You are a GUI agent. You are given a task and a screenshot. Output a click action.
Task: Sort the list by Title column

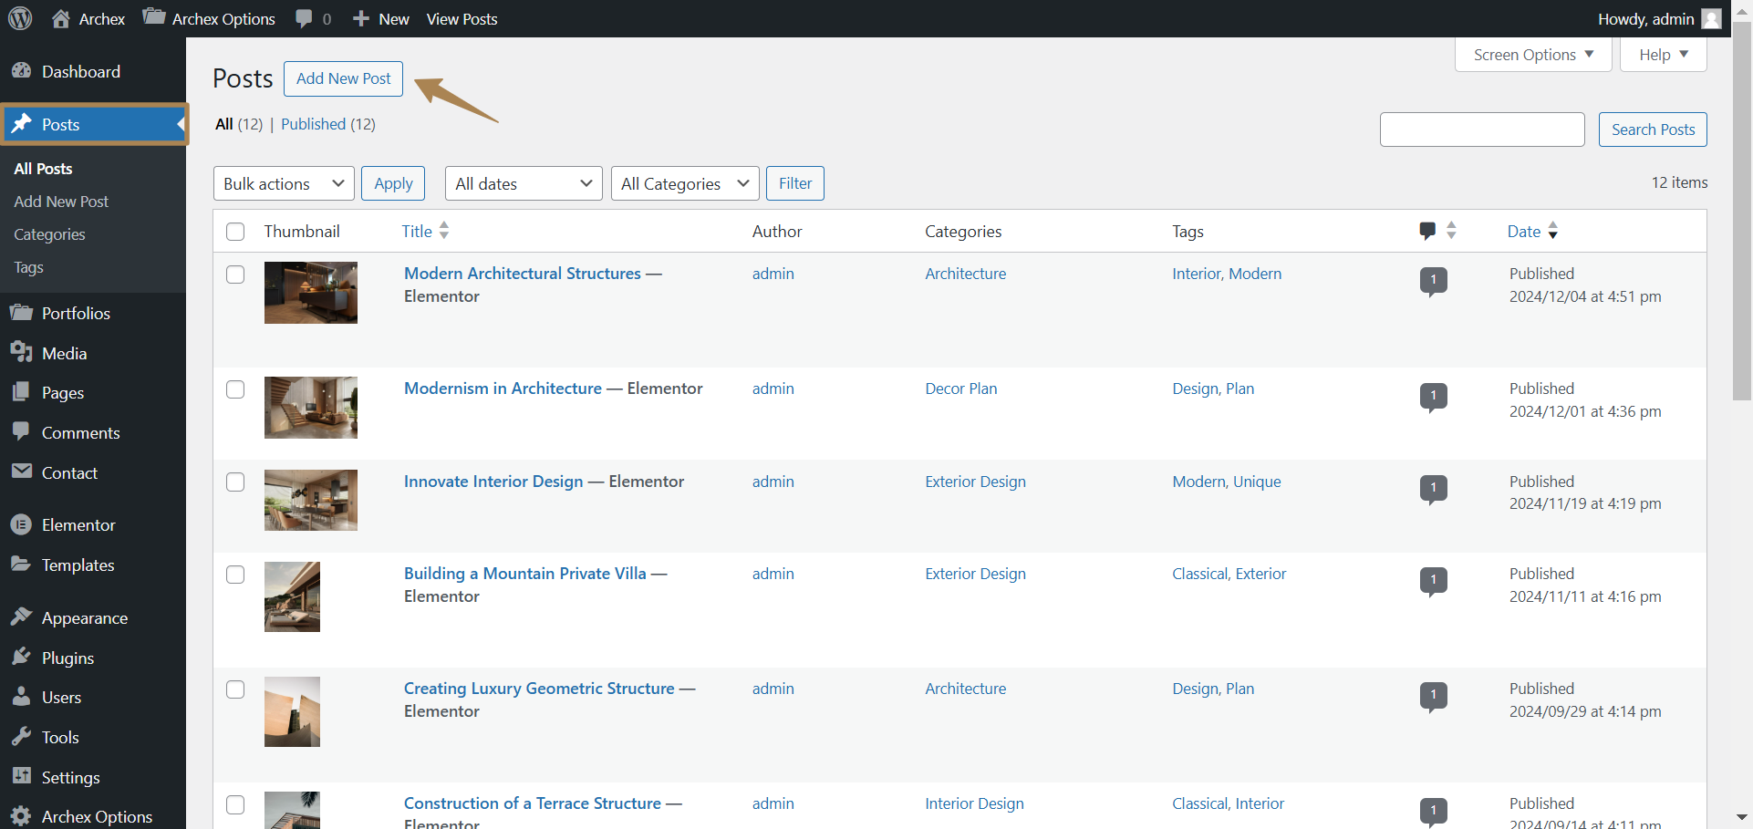[425, 231]
